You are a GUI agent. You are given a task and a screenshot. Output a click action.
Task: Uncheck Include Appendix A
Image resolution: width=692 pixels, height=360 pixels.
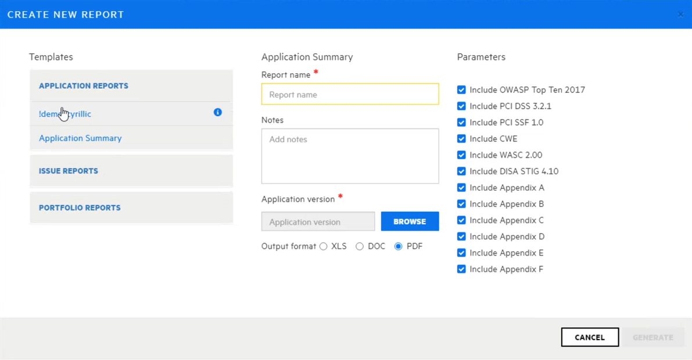(x=461, y=188)
